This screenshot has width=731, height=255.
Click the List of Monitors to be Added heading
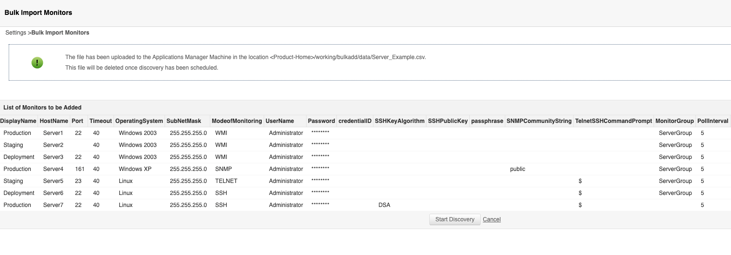point(42,108)
